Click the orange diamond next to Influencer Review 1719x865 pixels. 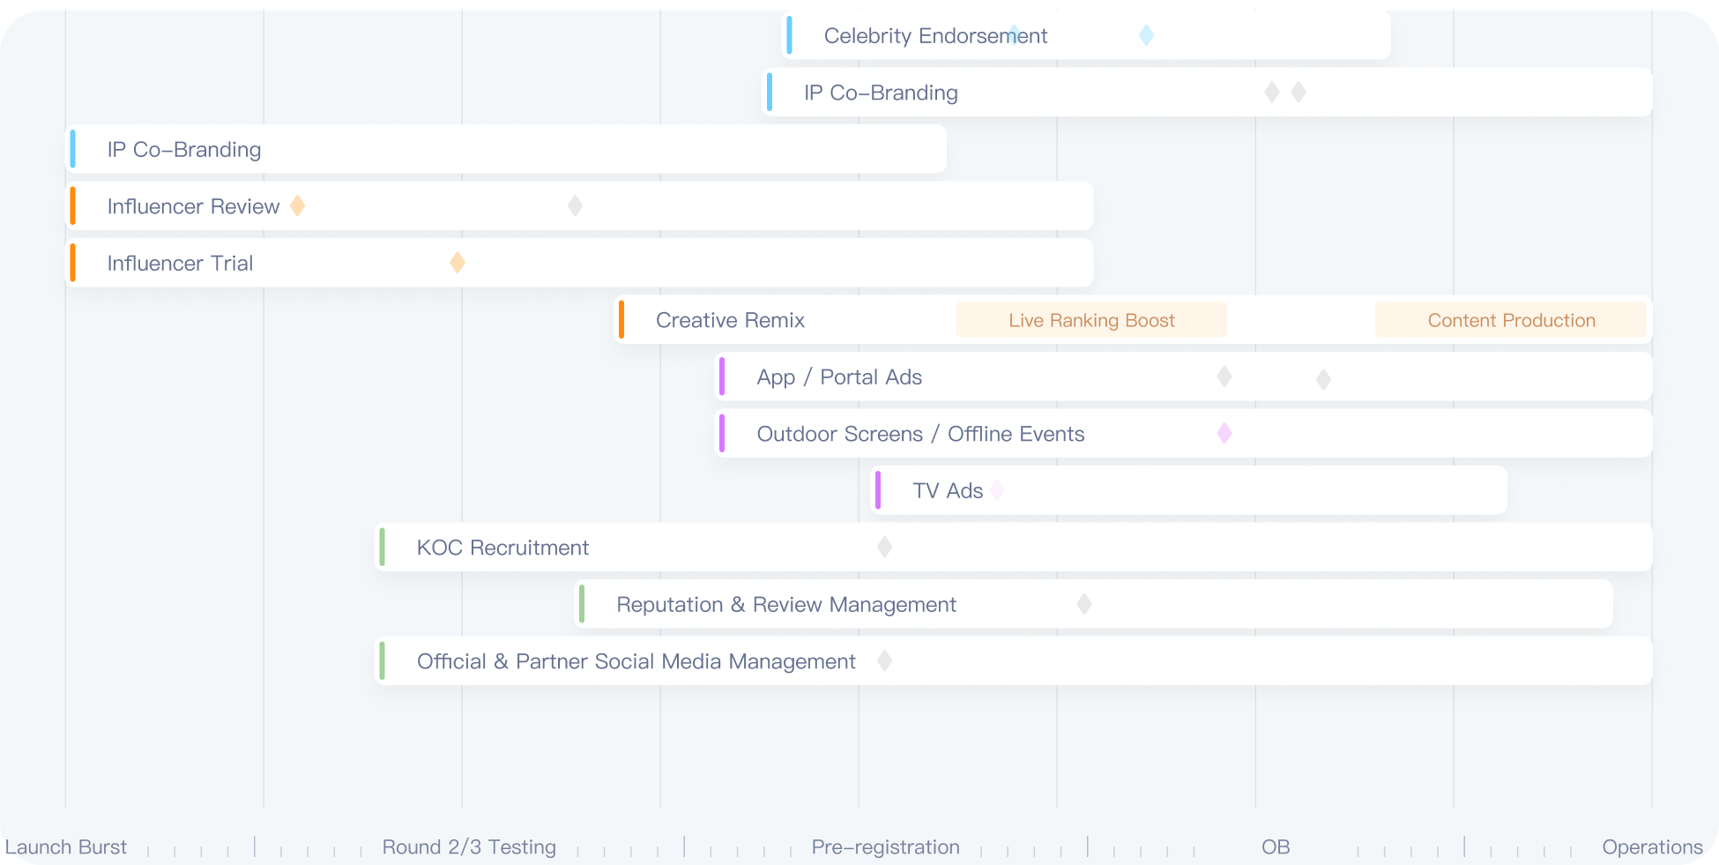pos(298,205)
